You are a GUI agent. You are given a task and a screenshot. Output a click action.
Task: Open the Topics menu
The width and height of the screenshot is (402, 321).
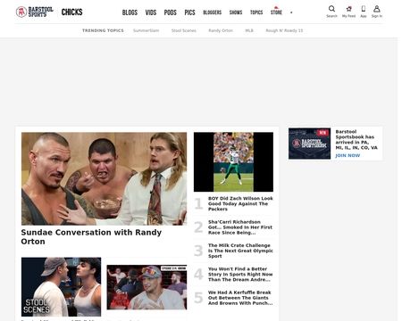[256, 12]
